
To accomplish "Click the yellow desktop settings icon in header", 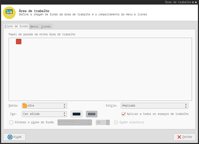I will pos(9,12).
